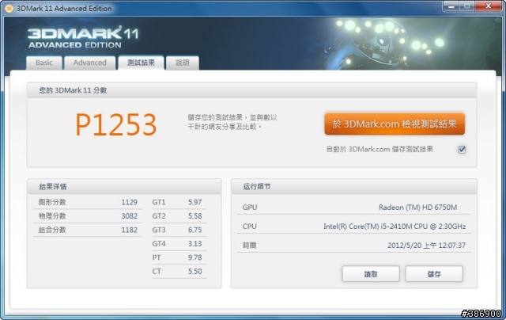Click the 3DMark 11 title bar app icon
The image size is (506, 320).
9,9
